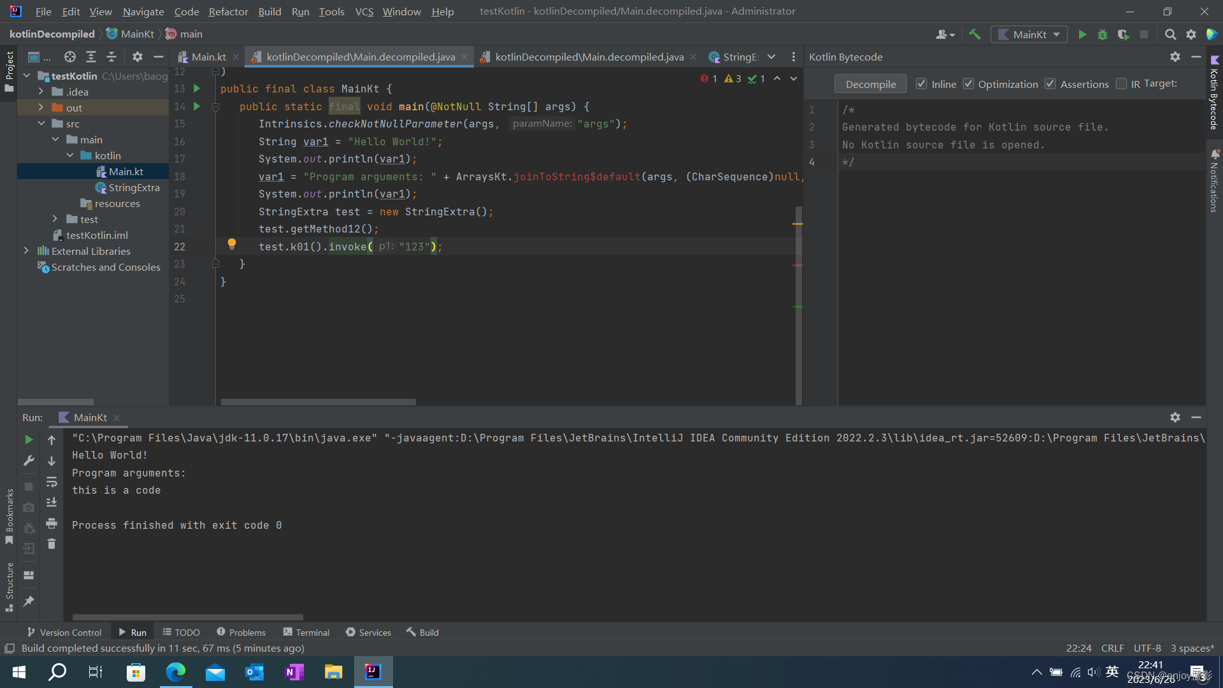The height and width of the screenshot is (688, 1223).
Task: Switch to the Main.kt editor tab
Action: [208, 57]
